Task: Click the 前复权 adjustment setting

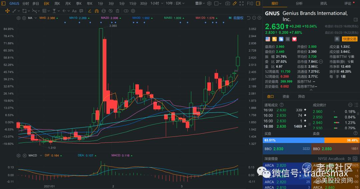Action: [x=238, y=18]
